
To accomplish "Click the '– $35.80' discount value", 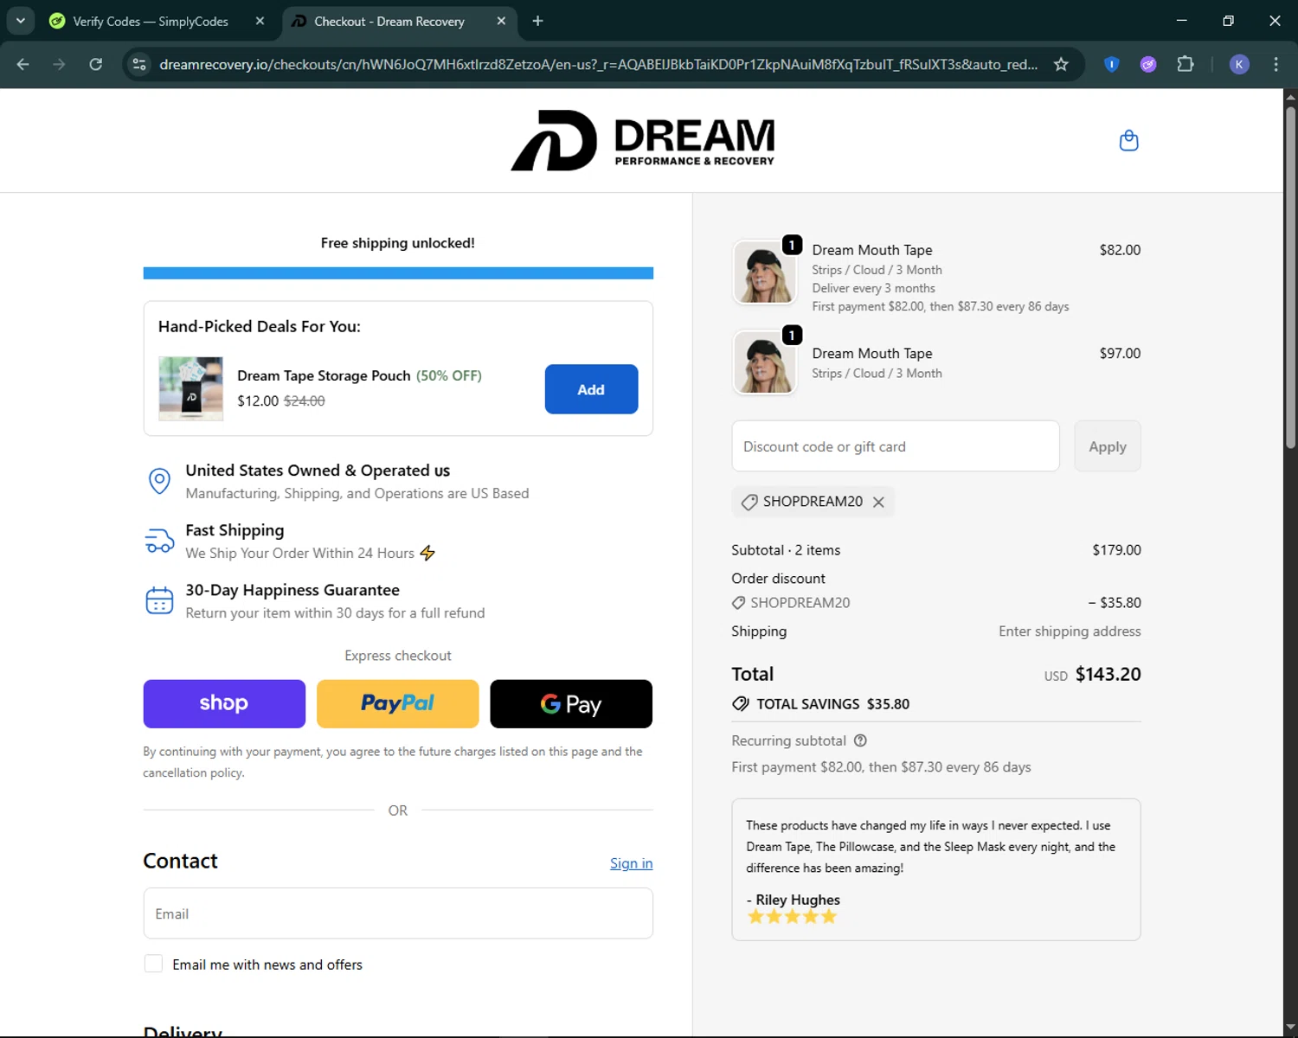I will coord(1115,603).
